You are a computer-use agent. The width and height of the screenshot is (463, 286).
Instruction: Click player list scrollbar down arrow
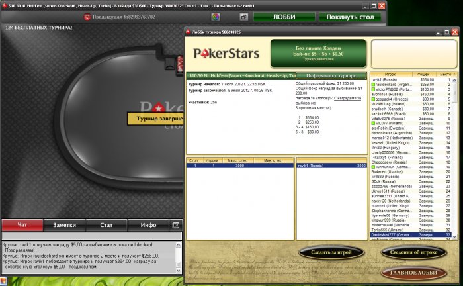[454, 237]
